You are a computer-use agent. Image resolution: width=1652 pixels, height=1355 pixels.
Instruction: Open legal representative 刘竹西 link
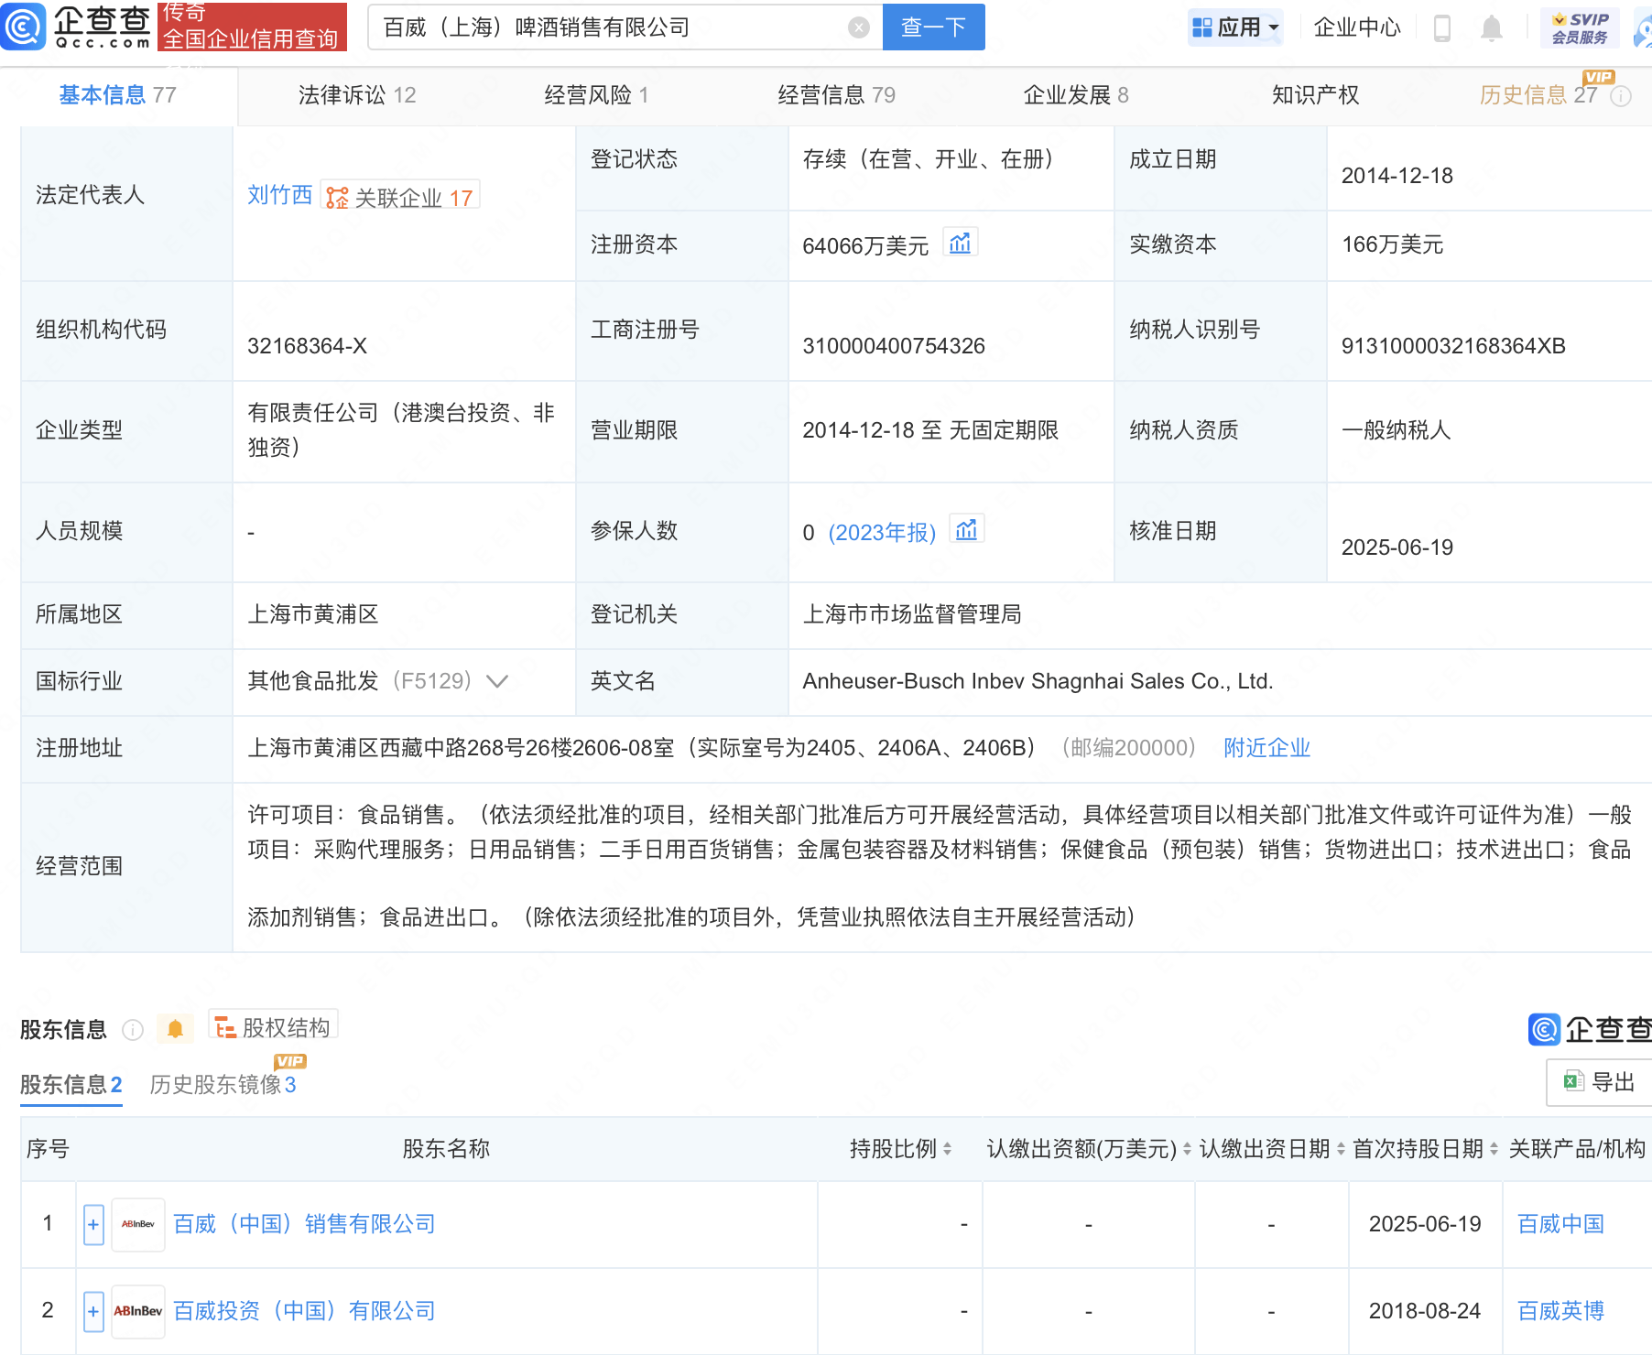(x=279, y=195)
